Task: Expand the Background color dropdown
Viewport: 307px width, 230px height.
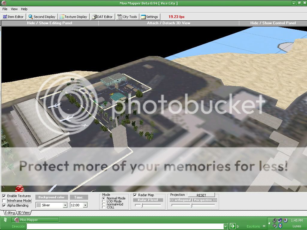Action: tap(65, 205)
